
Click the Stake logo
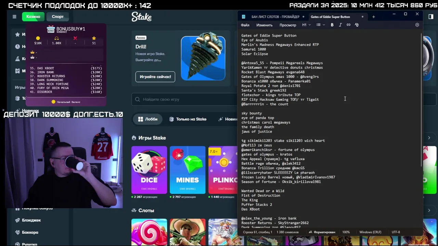pyautogui.click(x=141, y=17)
